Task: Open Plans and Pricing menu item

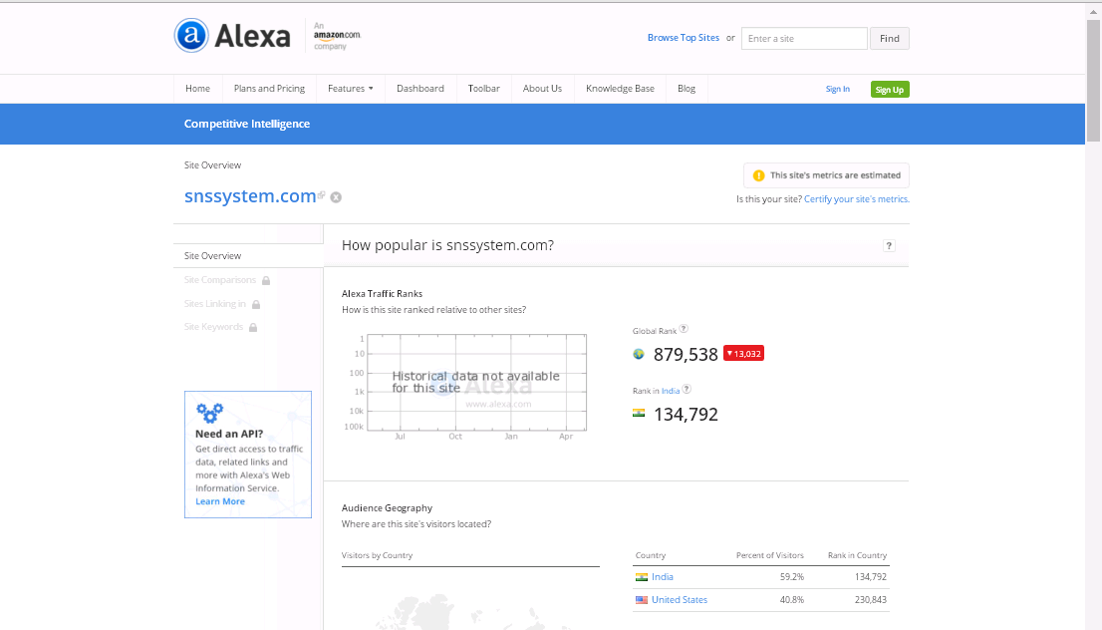Action: point(269,89)
